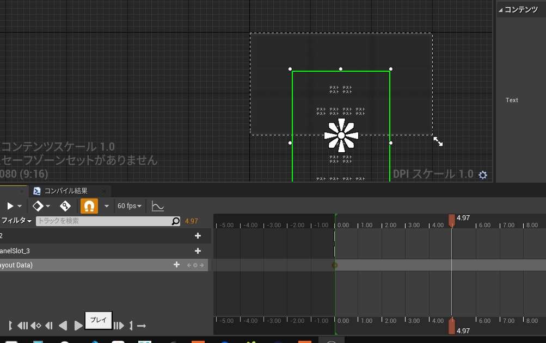Select the keyframe at time 0.00
This screenshot has height=343, width=546.
click(335, 265)
